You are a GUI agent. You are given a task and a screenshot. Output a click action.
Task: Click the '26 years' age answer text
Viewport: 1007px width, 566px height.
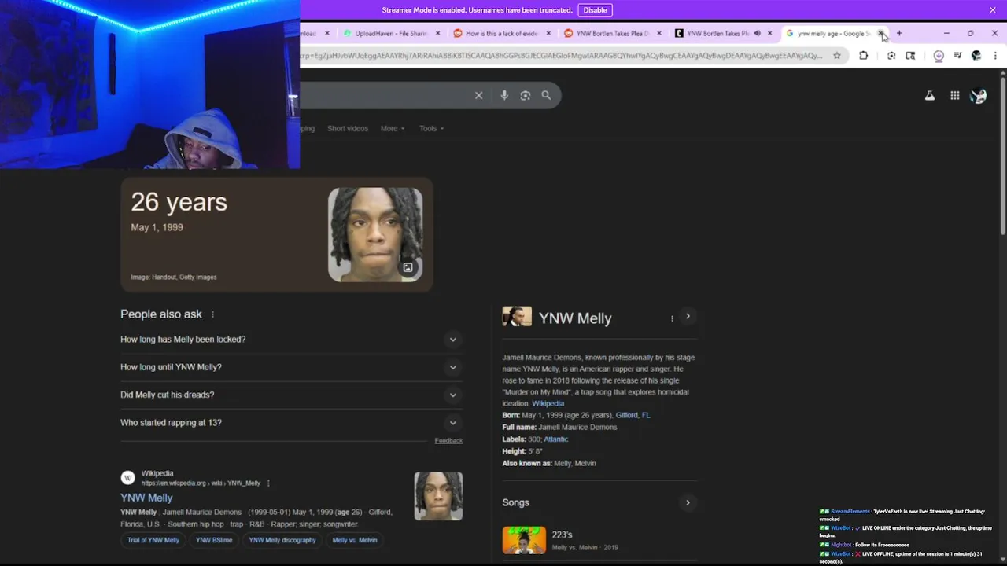coord(179,202)
